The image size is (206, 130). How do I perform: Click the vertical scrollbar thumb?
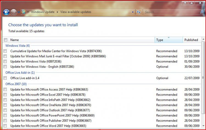(x=203, y=78)
